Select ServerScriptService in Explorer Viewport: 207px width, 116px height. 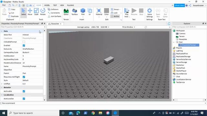pyautogui.click(x=183, y=59)
